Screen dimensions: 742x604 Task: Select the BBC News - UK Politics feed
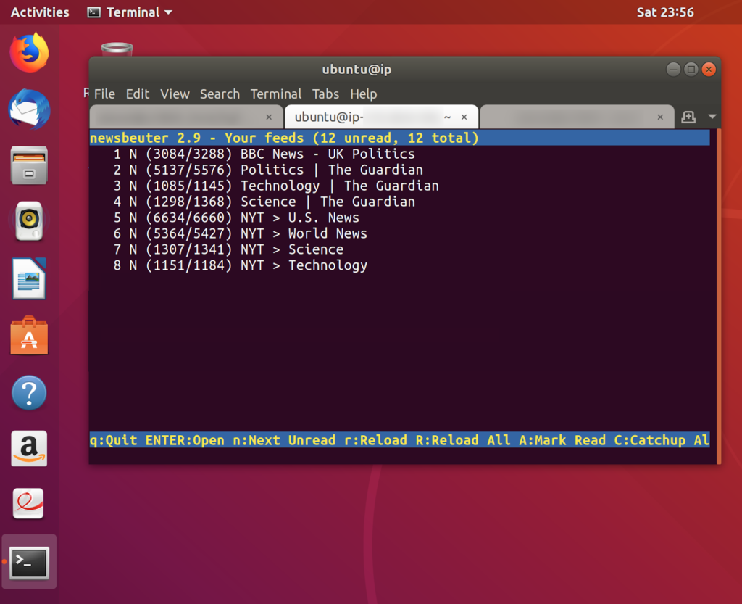pyautogui.click(x=328, y=154)
